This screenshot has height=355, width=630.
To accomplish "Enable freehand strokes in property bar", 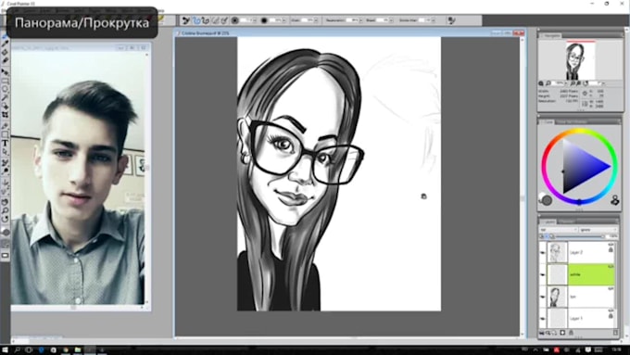I will (x=196, y=20).
